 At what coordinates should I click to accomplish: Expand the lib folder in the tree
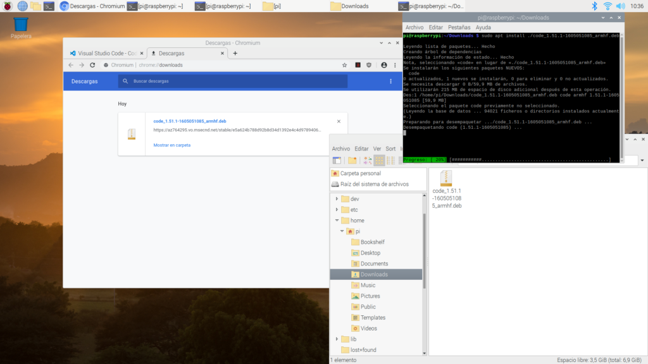click(337, 339)
